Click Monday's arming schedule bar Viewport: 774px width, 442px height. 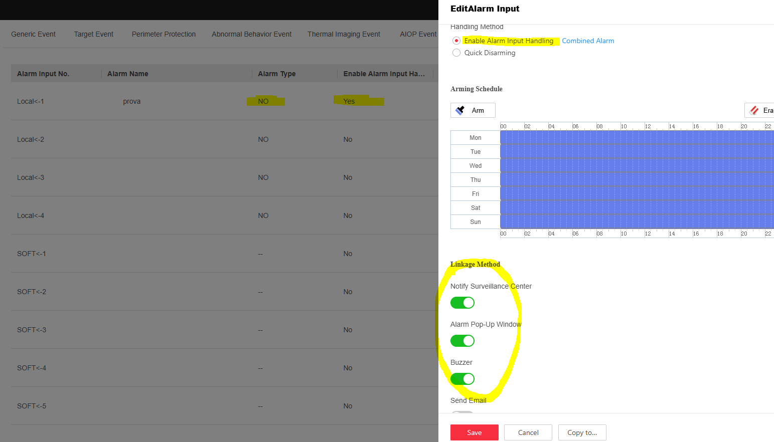click(636, 137)
